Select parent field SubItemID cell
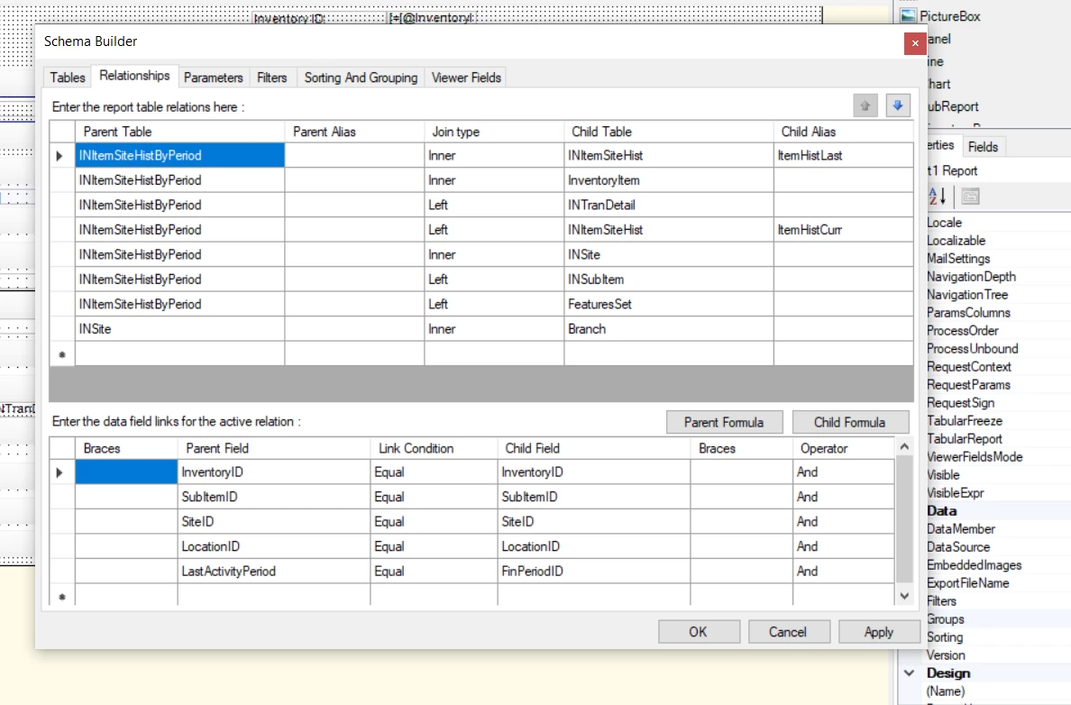This screenshot has width=1071, height=705. [273, 497]
